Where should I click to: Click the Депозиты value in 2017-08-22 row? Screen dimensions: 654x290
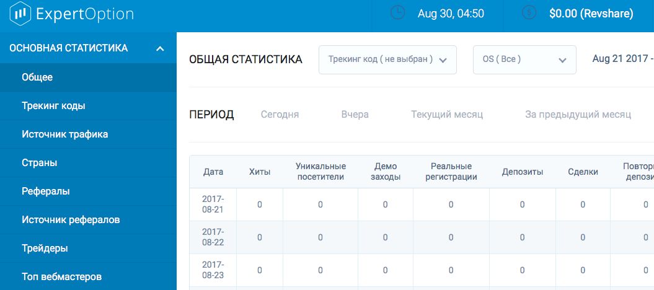tap(522, 237)
